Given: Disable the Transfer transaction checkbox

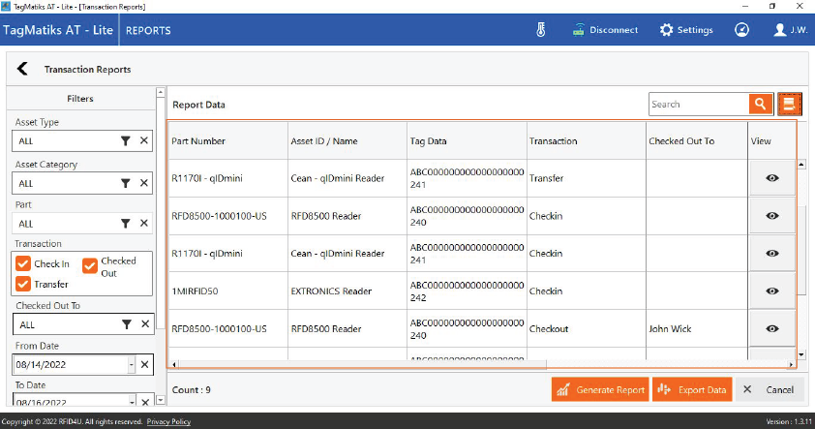Looking at the screenshot, I should point(24,284).
